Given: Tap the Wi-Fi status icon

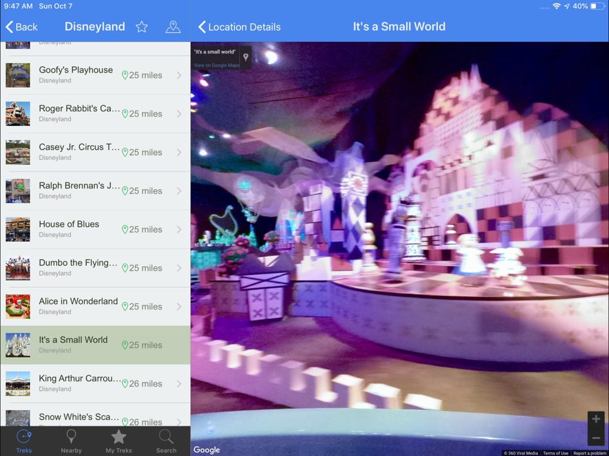Looking at the screenshot, I should coord(557,6).
